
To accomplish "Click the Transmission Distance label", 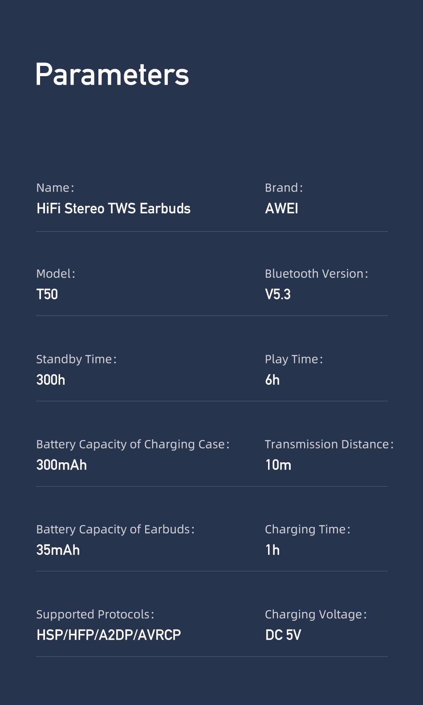I will tap(329, 444).
